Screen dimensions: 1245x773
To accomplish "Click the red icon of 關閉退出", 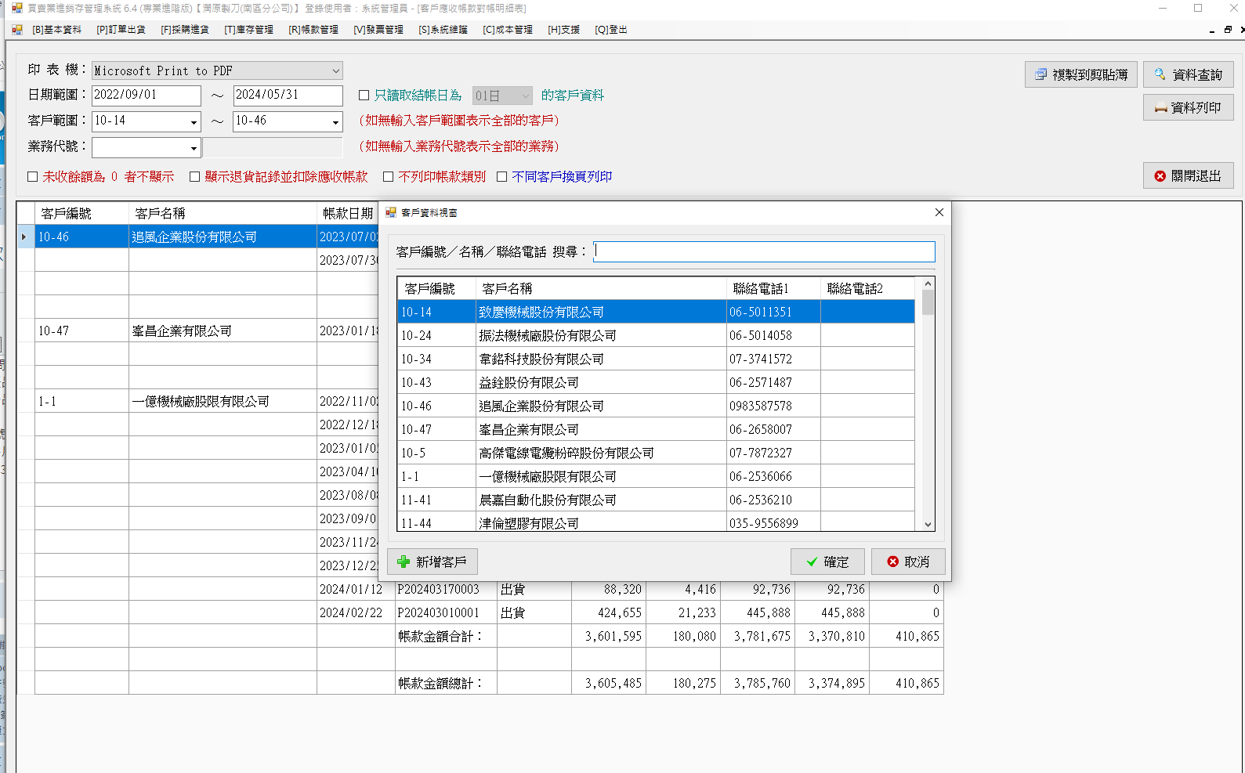I will tap(1160, 176).
